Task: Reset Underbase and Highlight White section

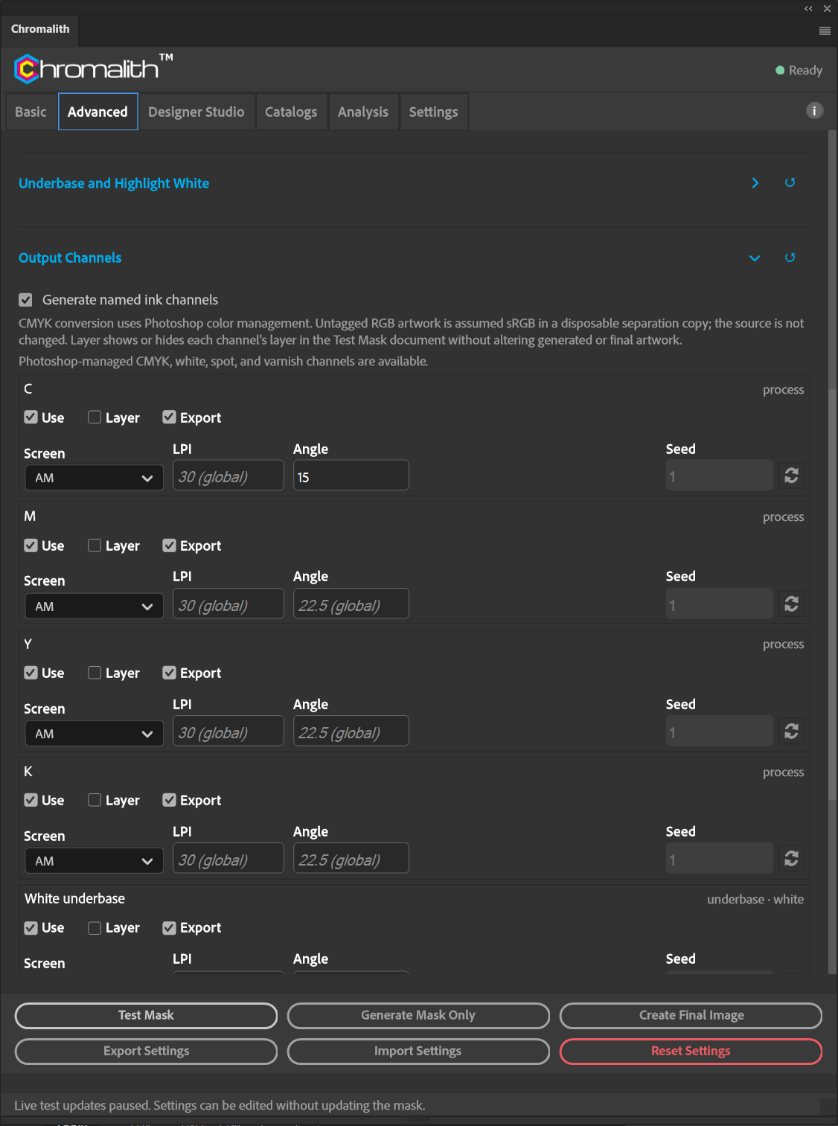Action: (x=790, y=182)
